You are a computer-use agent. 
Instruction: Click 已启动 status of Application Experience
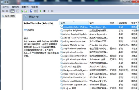pos(113,49)
